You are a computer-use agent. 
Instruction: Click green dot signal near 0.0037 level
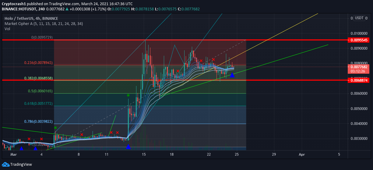(55, 128)
